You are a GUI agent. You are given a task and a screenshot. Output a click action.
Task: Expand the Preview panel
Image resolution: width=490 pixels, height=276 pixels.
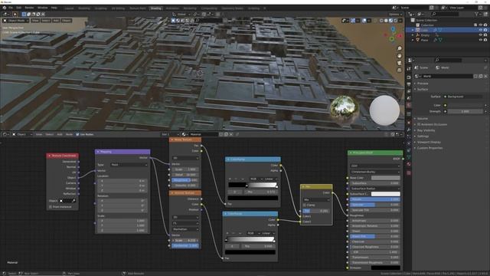click(423, 84)
